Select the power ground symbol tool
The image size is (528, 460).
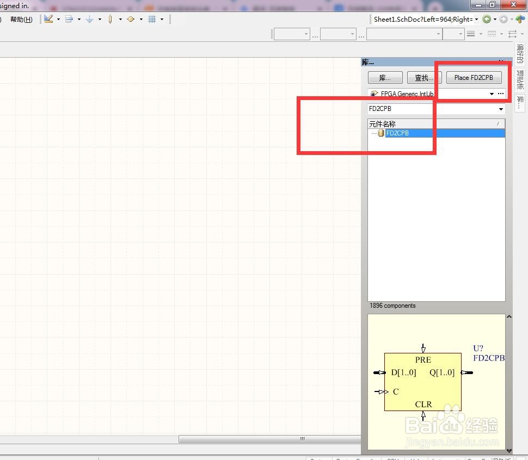tap(90, 19)
